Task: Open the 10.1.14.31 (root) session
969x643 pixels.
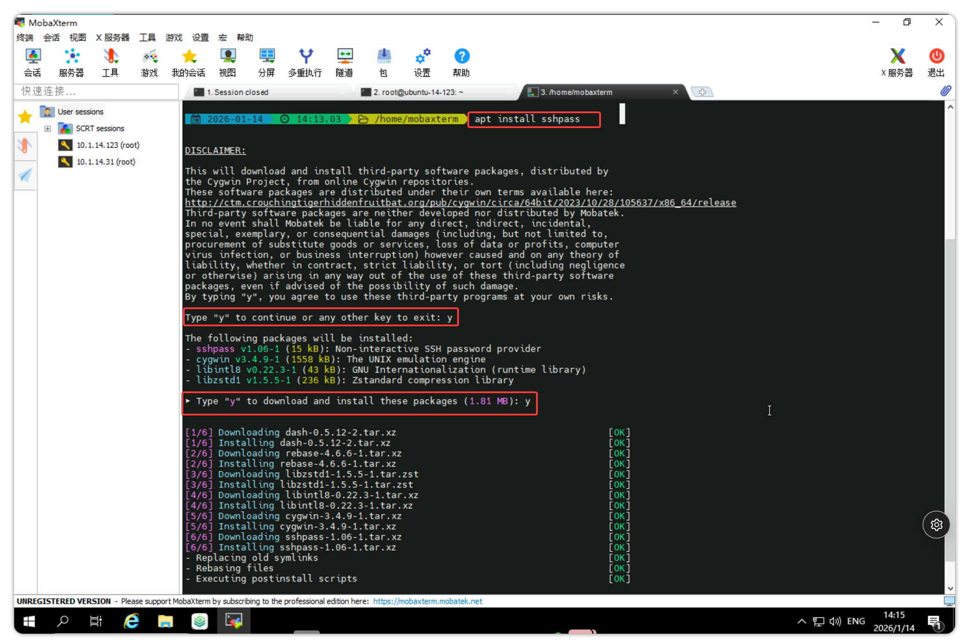Action: pos(106,162)
